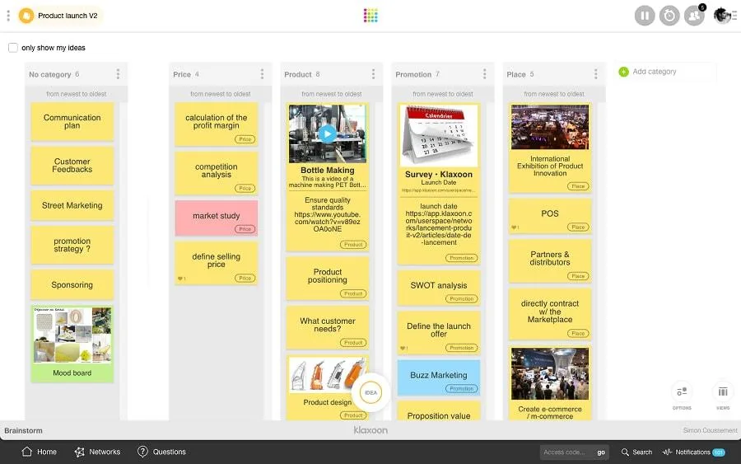Click Place tag on Partners & distributors card

(x=578, y=276)
